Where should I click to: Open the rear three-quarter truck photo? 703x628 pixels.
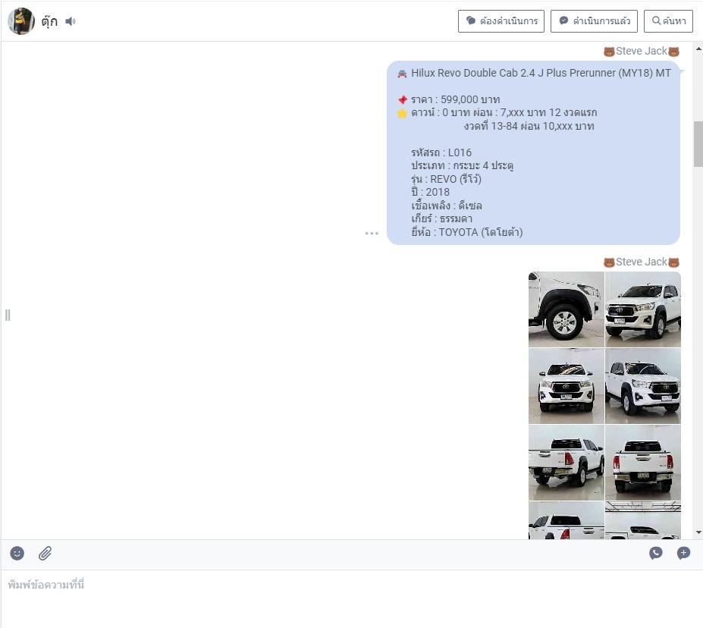coord(566,463)
